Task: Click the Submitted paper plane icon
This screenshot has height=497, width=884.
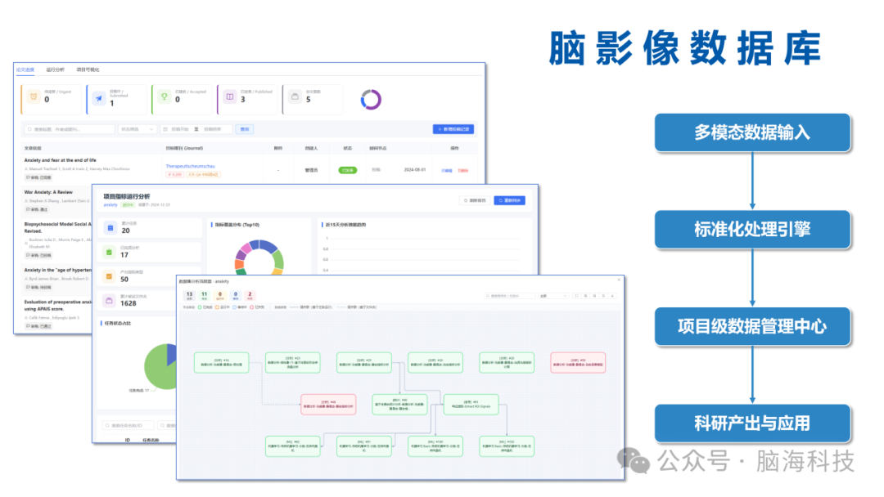Action: [99, 98]
